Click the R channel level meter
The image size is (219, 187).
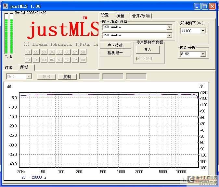coord(11,34)
